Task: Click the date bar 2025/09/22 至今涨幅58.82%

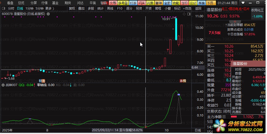Action: coord(117,130)
